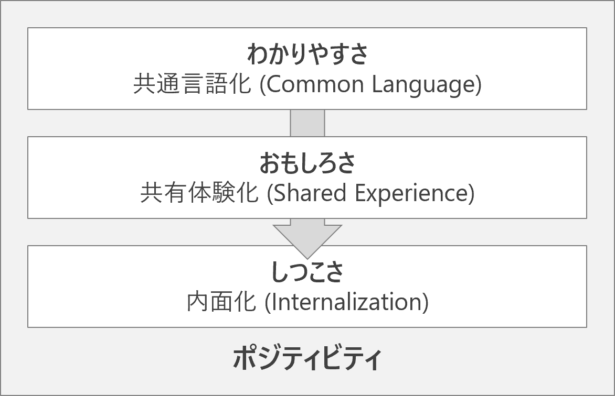This screenshot has width=615, height=396.
Task: Select the 内面化 Japanese label
Action: (221, 302)
